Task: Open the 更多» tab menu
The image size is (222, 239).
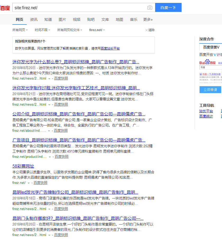Action: pos(148,19)
